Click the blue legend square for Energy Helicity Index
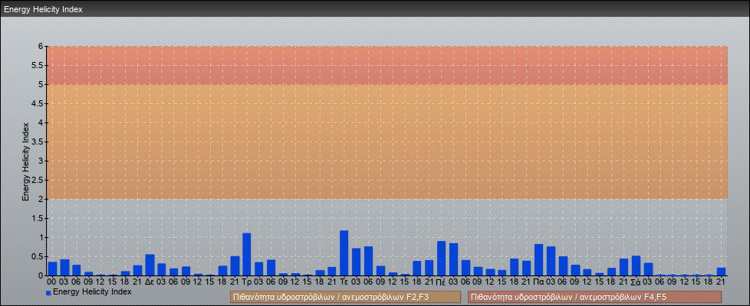Screen dimensions: 750x306 click(48, 293)
